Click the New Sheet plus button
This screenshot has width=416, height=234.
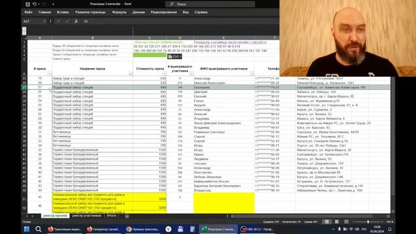tap(127, 216)
